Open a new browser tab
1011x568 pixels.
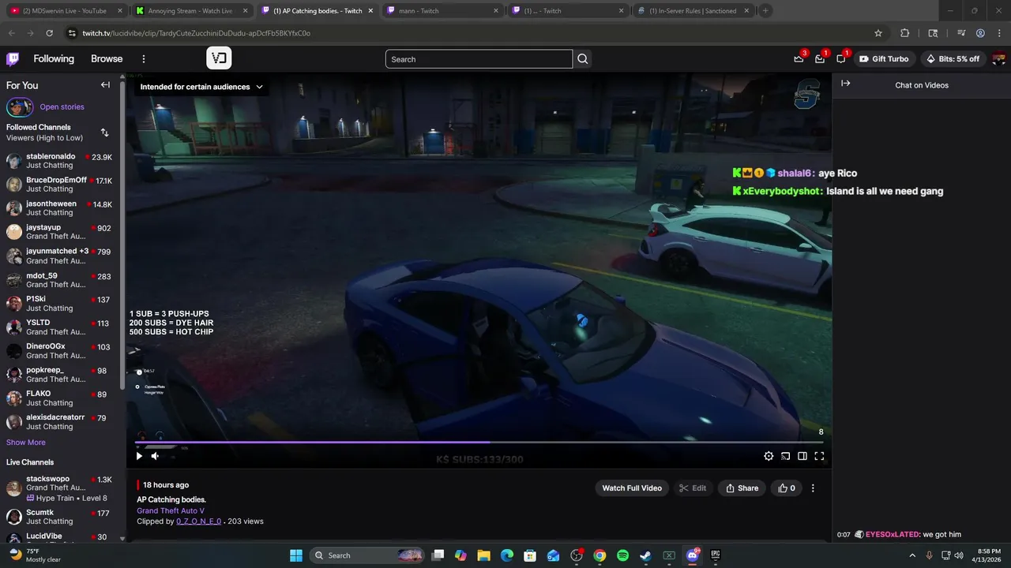765,11
